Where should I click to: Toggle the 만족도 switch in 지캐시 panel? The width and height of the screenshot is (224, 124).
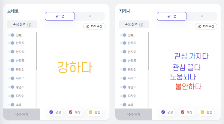[x=123, y=43]
